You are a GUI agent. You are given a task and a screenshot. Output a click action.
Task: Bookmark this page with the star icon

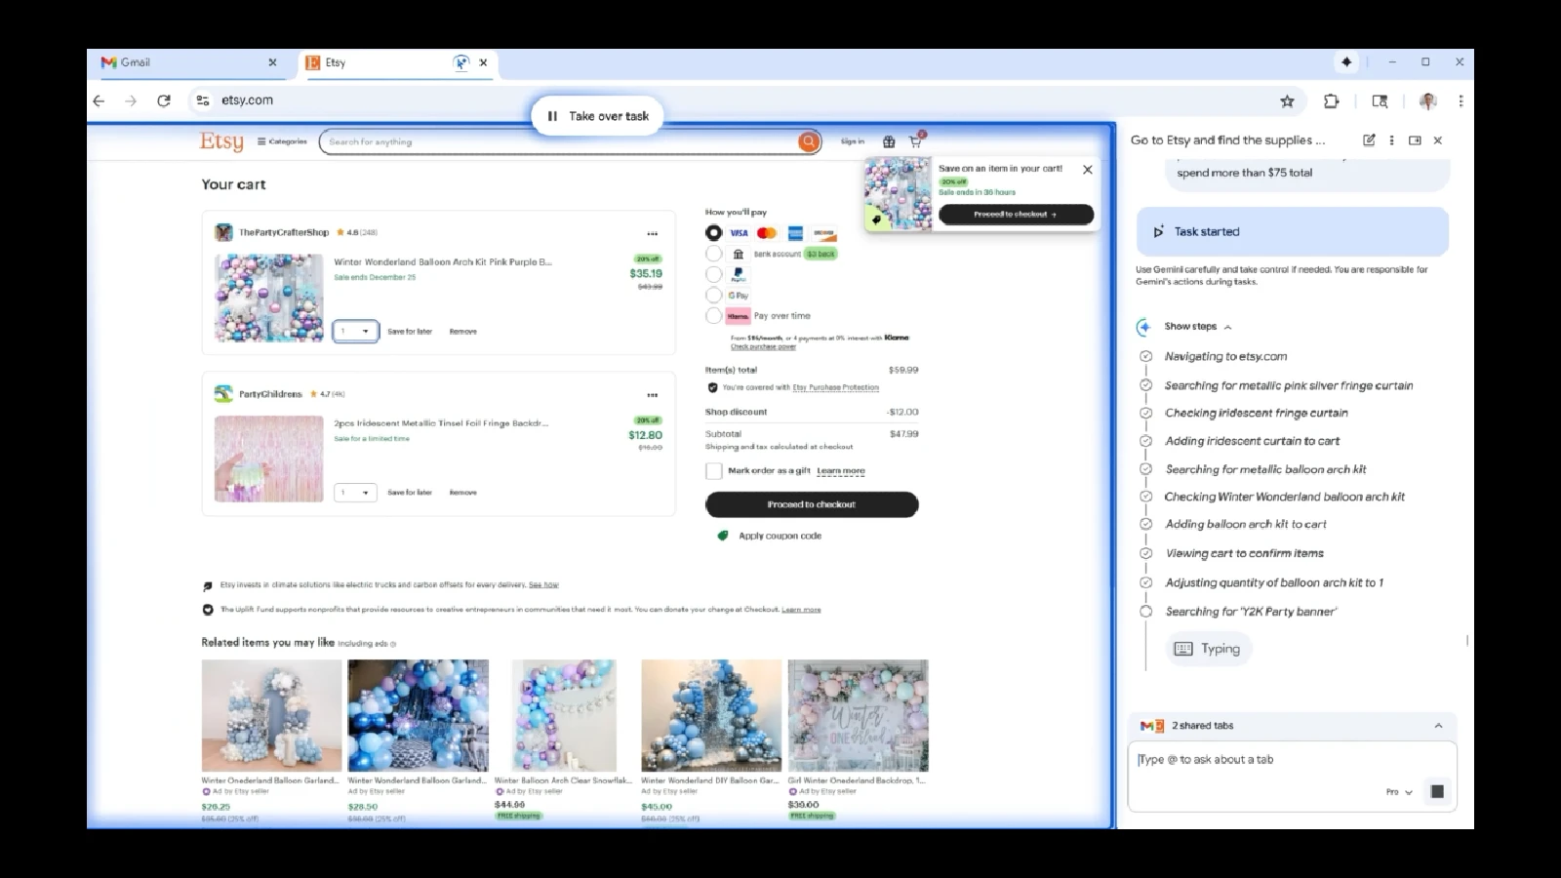[1287, 100]
